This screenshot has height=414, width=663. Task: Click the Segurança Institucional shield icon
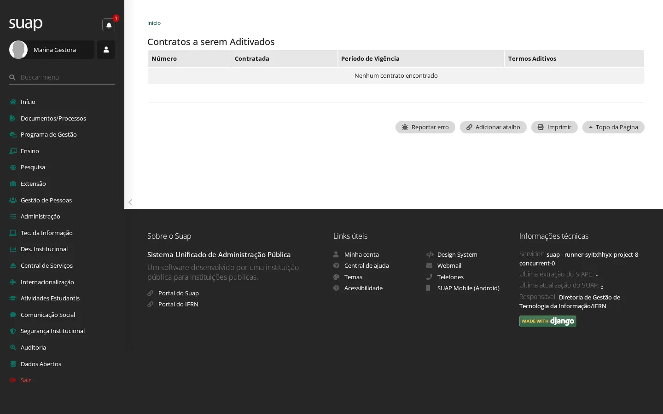13,331
